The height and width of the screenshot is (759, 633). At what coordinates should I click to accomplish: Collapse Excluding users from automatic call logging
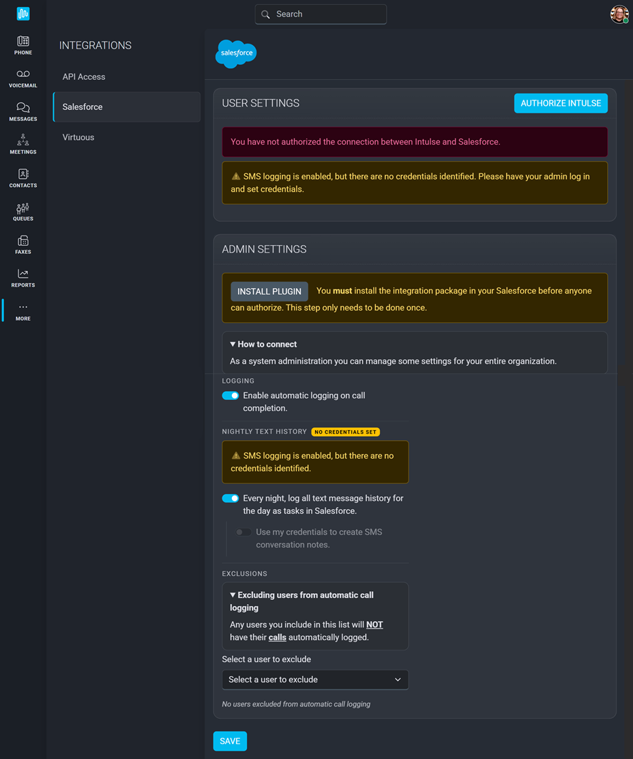301,601
